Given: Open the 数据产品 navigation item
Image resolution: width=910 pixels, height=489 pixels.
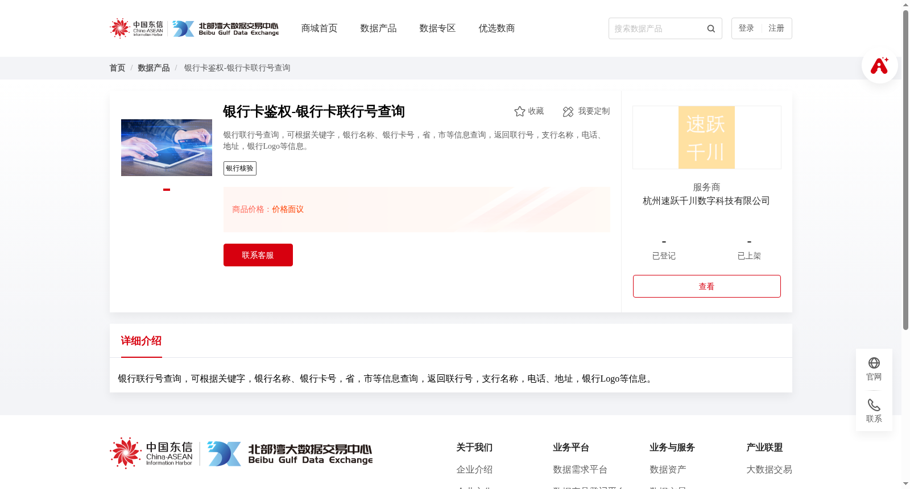Looking at the screenshot, I should tap(378, 28).
